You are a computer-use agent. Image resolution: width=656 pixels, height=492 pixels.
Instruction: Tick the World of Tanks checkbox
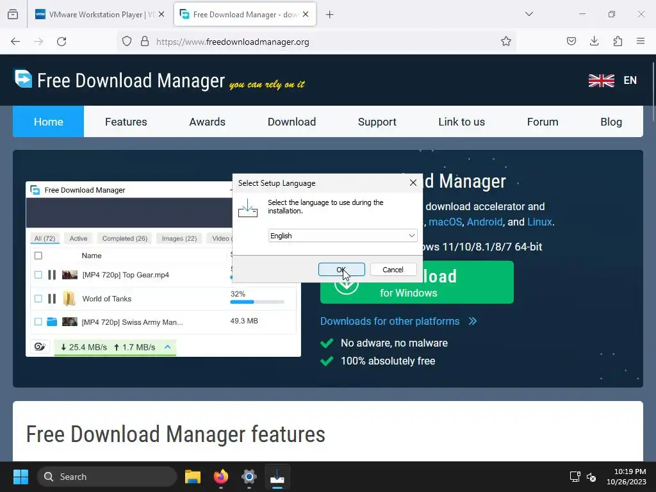click(x=38, y=299)
